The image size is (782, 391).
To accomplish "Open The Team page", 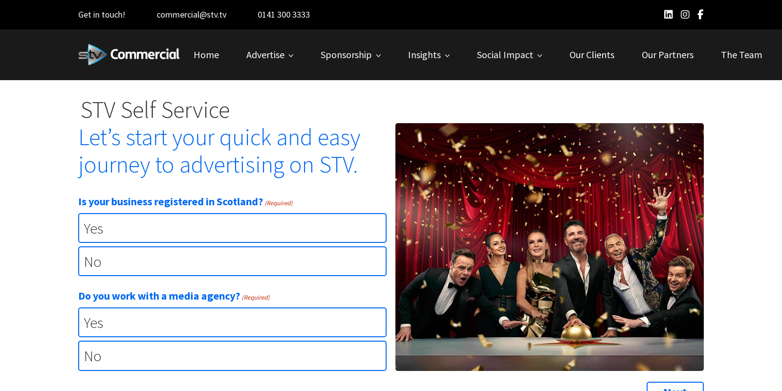I will coord(741,55).
